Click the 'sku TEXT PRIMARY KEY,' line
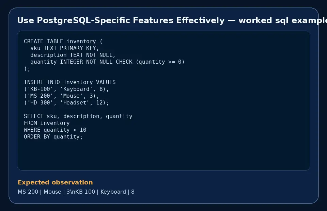The width and height of the screenshot is (327, 211). pyautogui.click(x=65, y=48)
